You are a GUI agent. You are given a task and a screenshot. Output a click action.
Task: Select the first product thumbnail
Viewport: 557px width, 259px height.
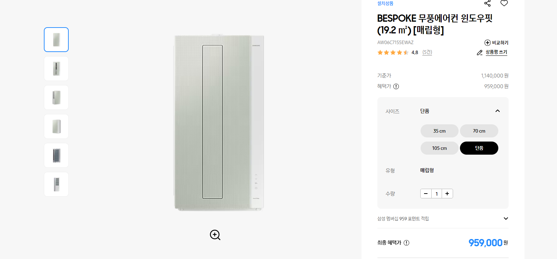56,39
